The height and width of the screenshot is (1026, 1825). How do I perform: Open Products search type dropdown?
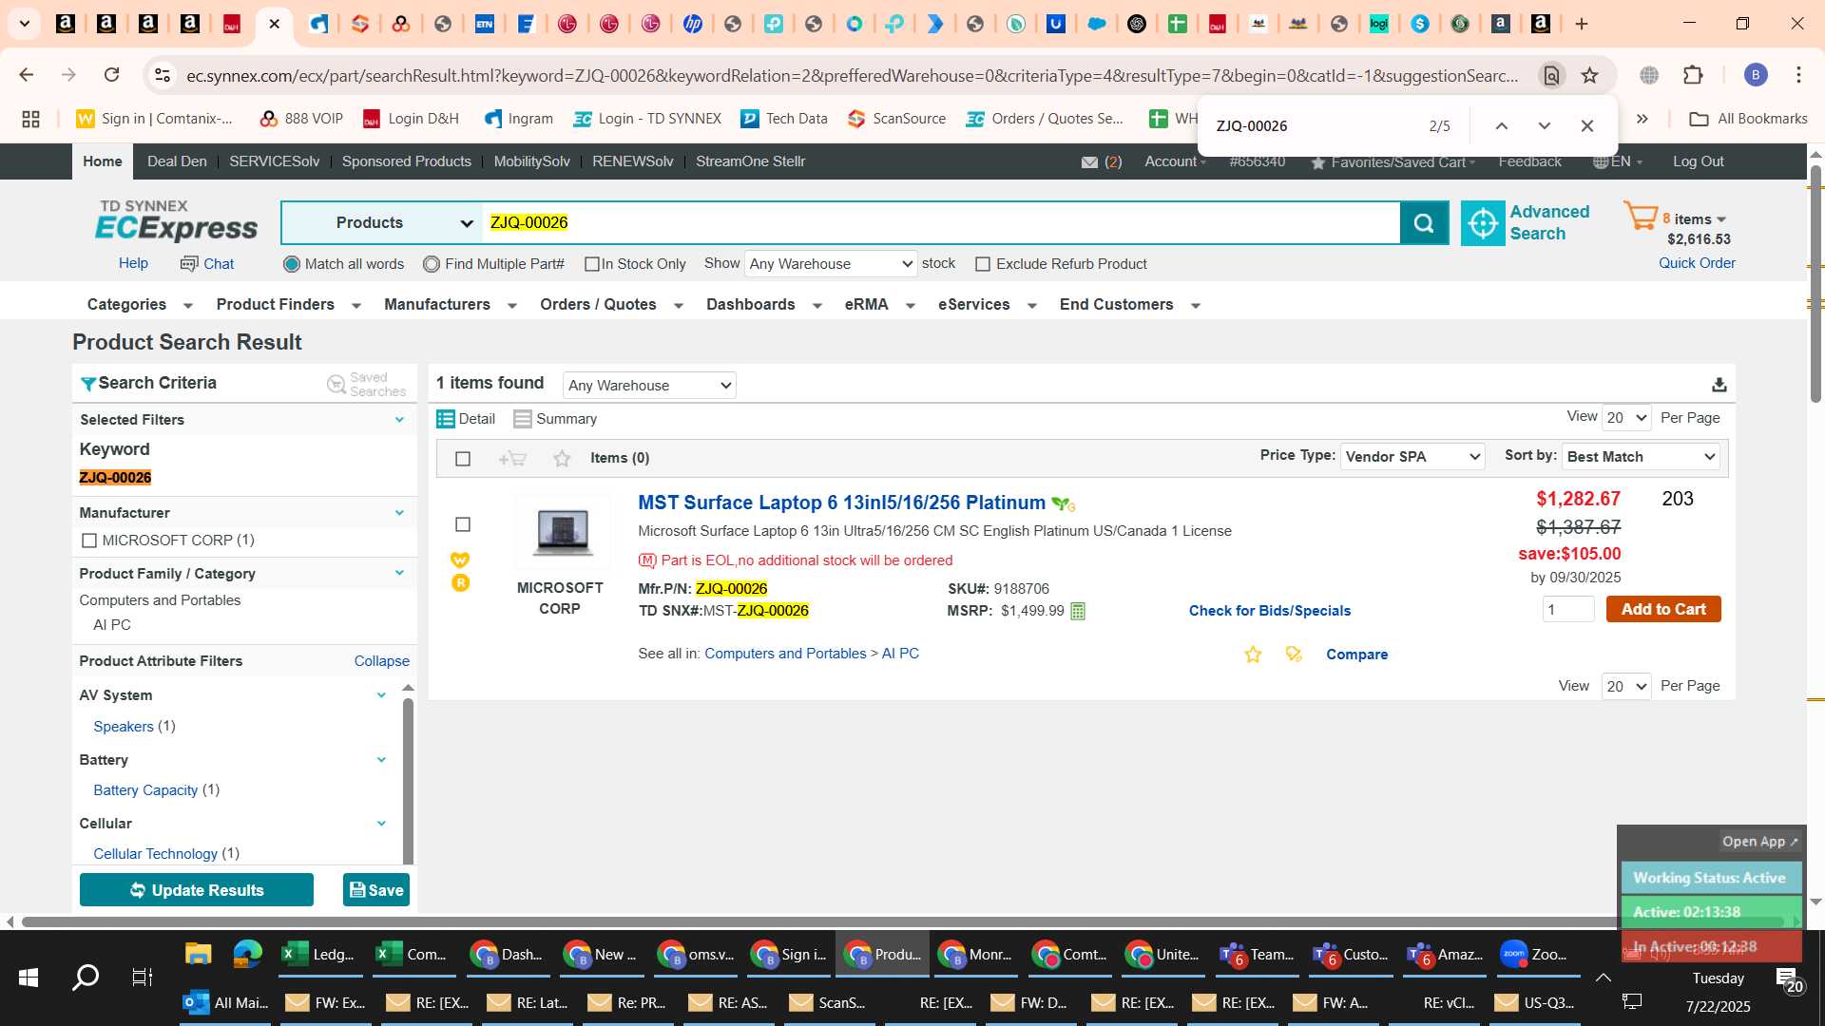384,222
